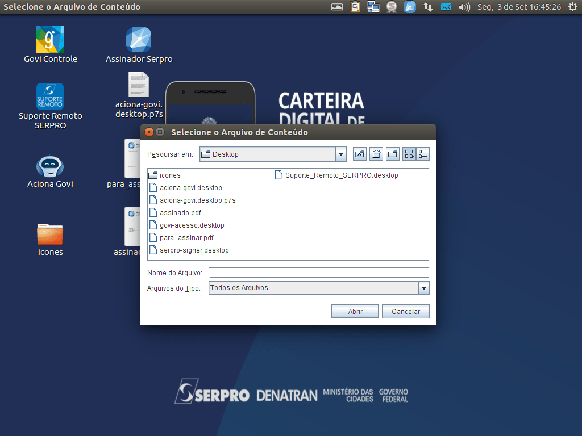The image size is (582, 436).
Task: Click the folder icon beside icones in list
Action: (x=153, y=175)
